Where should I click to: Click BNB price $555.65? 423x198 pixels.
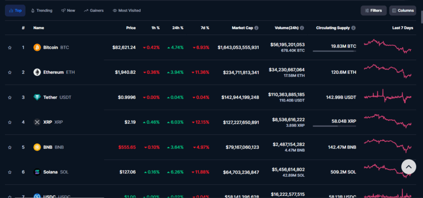[x=127, y=147]
